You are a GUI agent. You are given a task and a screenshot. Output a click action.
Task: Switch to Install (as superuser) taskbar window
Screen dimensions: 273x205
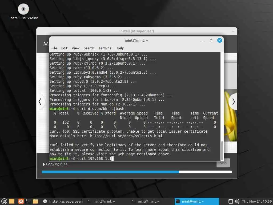tap(63, 201)
